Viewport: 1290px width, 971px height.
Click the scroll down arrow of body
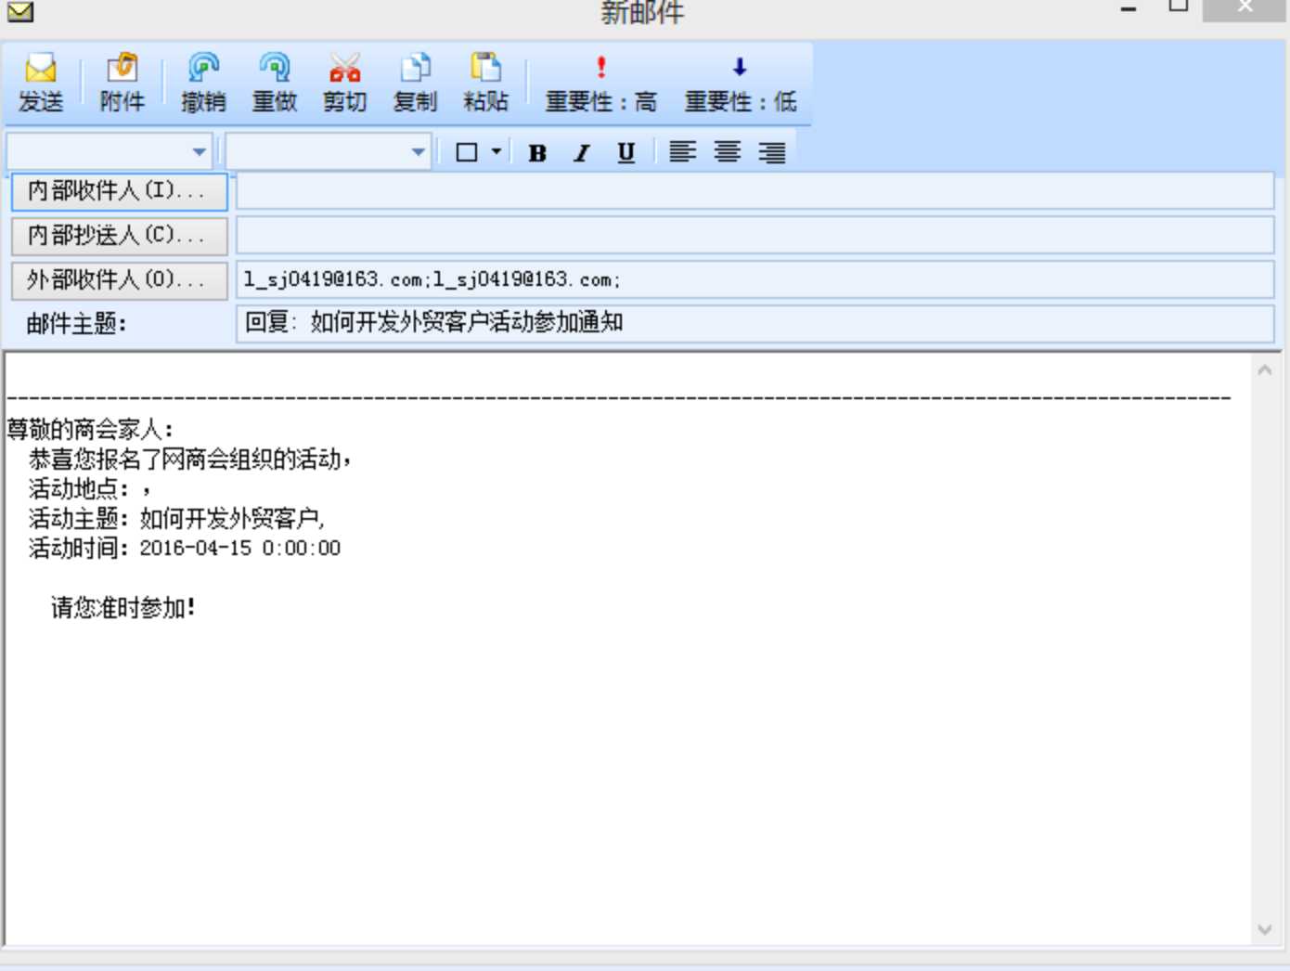point(1264,929)
